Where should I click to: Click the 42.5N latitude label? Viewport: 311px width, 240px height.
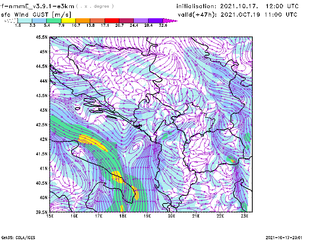click(42, 125)
